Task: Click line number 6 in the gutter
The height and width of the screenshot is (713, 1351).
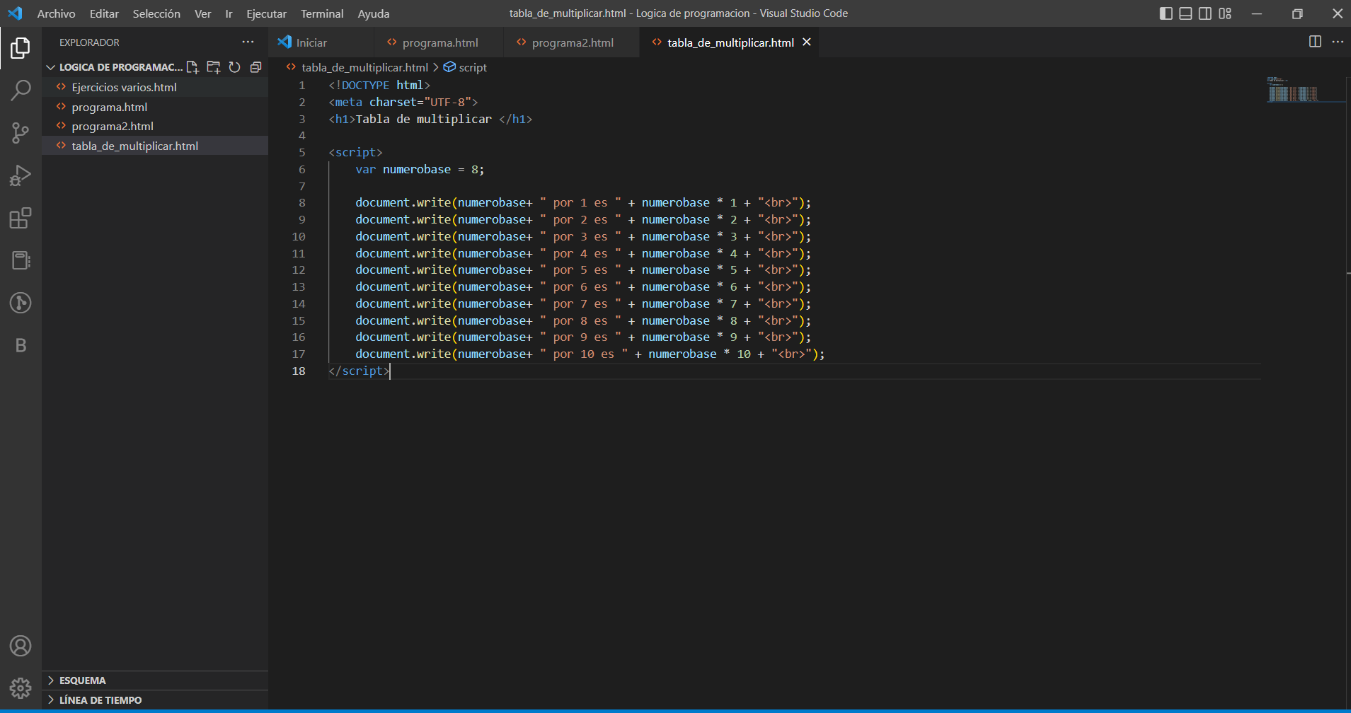Action: point(302,169)
